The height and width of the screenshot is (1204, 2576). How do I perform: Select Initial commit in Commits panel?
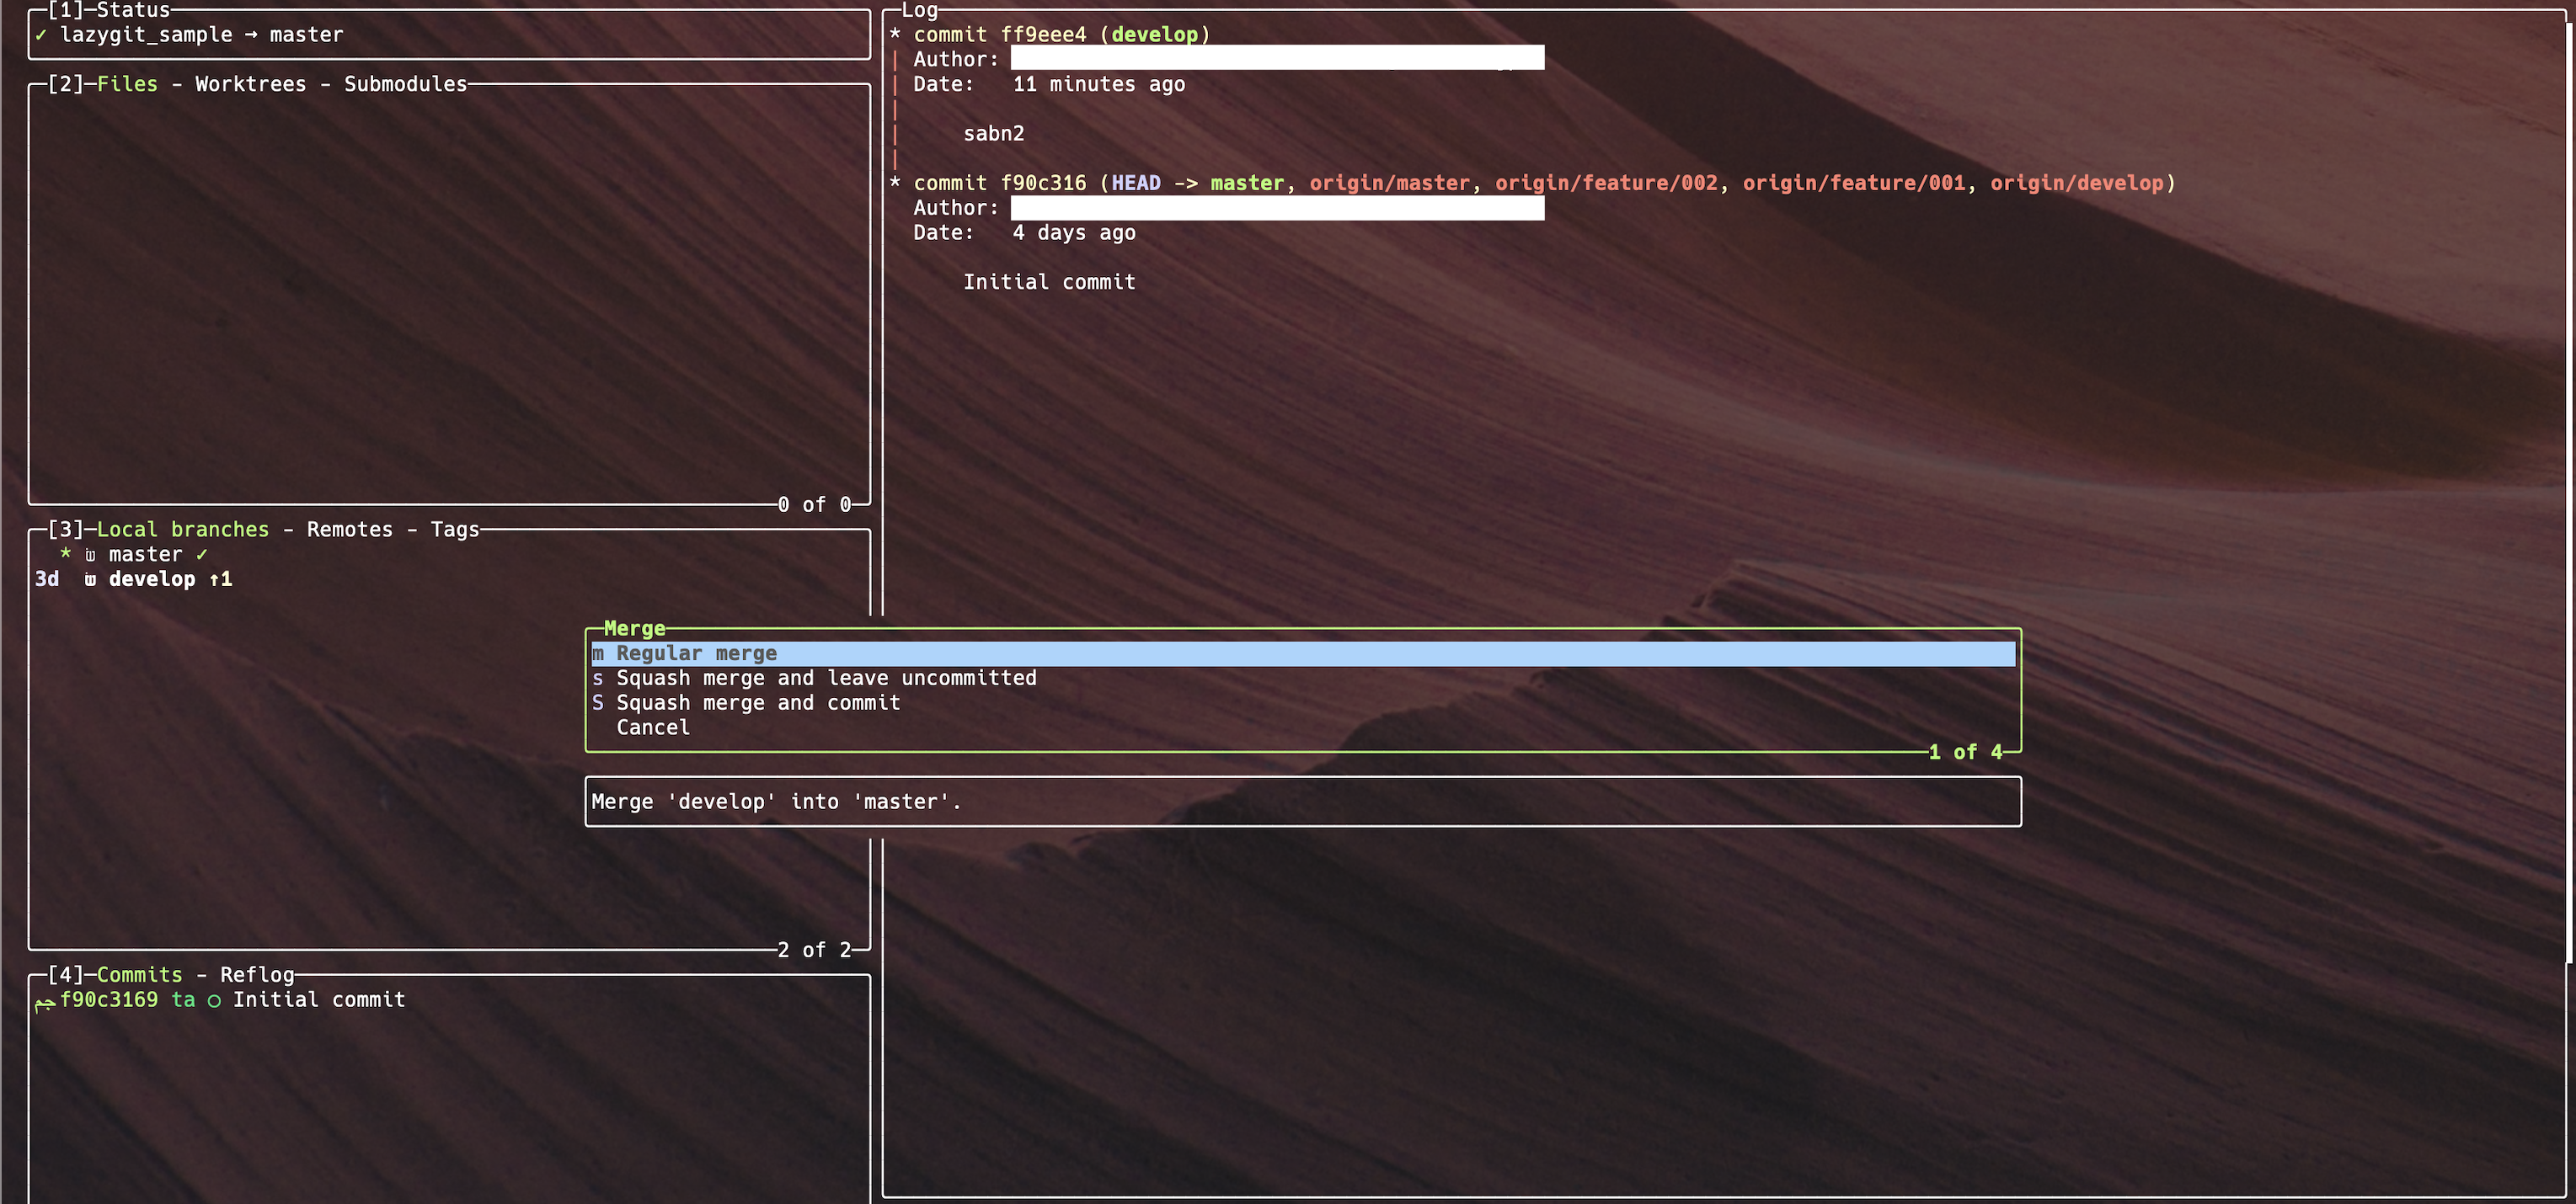[318, 1000]
